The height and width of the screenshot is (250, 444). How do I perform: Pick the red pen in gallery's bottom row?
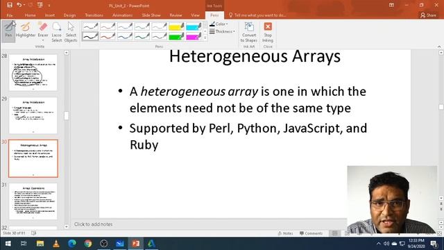point(108,36)
